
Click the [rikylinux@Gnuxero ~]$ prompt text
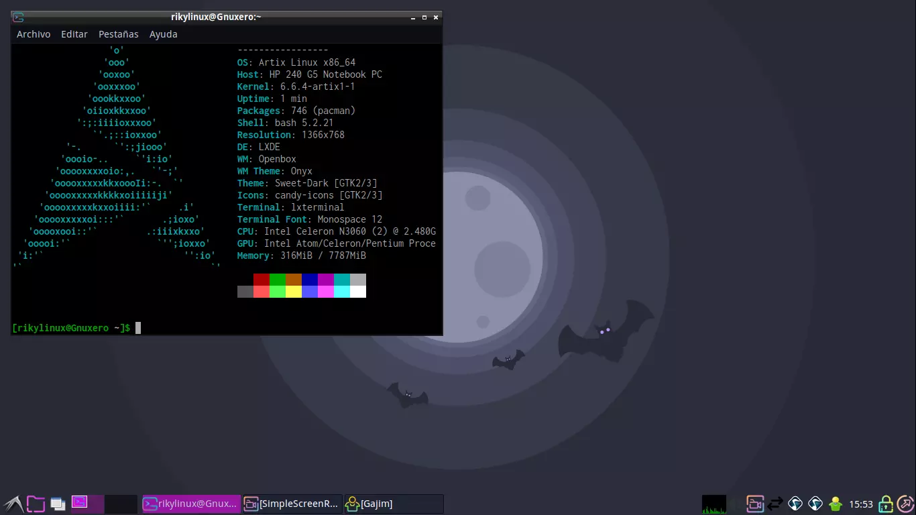point(71,328)
